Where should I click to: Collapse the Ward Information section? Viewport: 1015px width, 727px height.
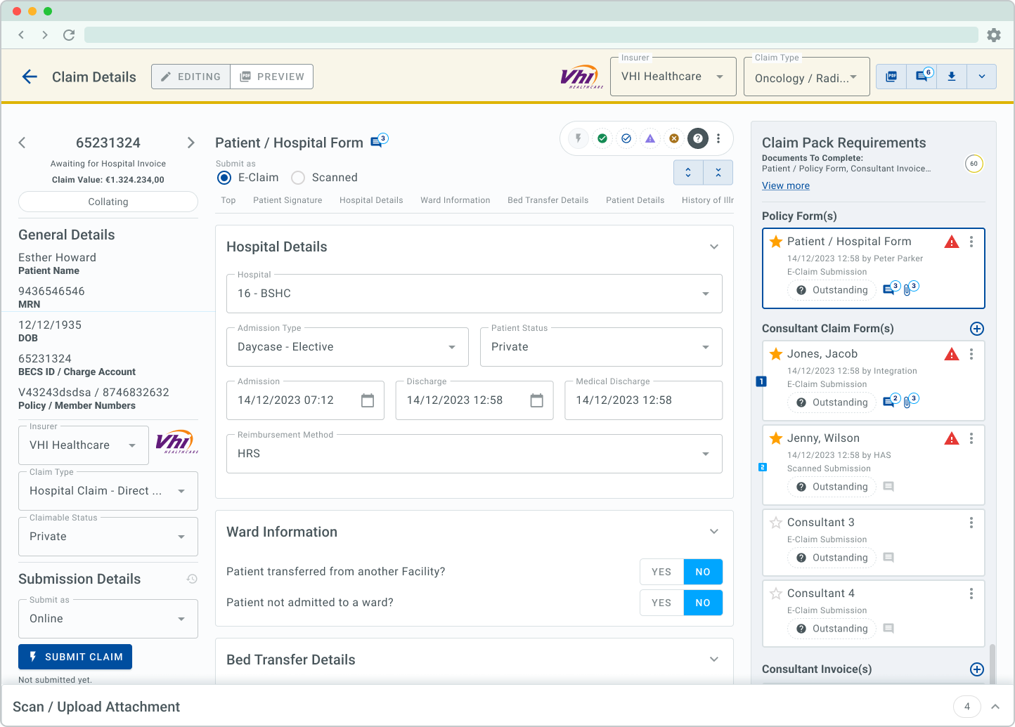[713, 532]
